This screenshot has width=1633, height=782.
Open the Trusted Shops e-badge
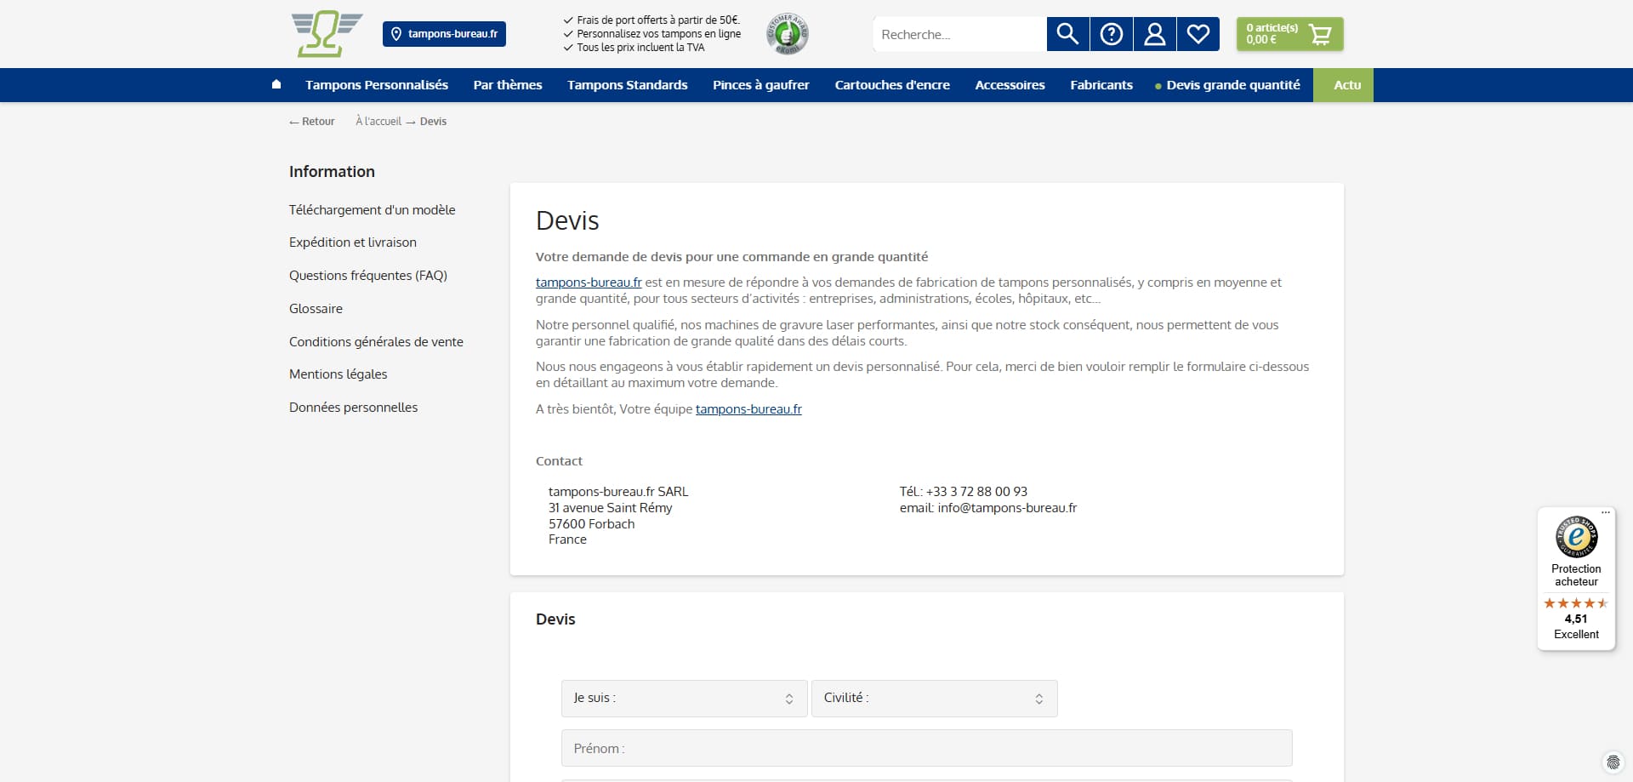(1576, 537)
